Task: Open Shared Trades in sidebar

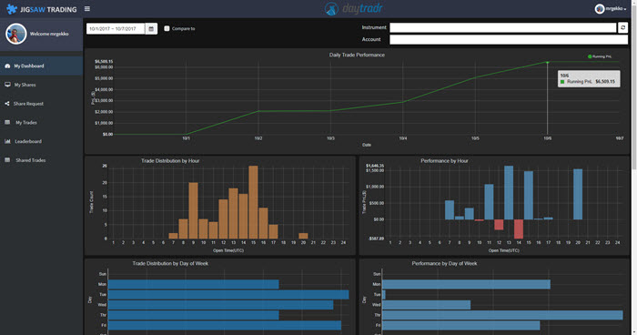Action: tap(42, 160)
